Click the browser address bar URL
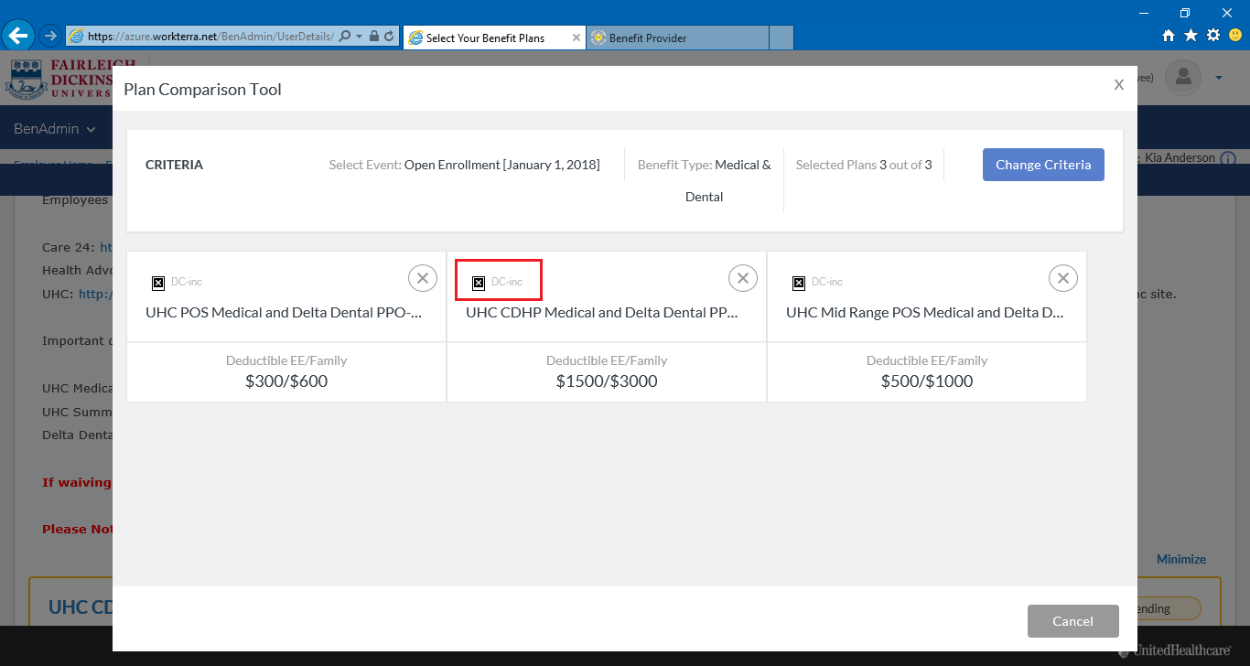The image size is (1250, 666). pos(210,37)
